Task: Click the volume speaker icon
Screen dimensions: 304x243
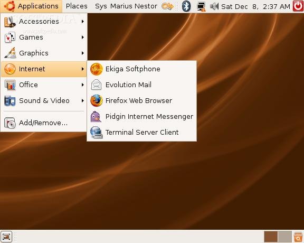Action: 214,6
